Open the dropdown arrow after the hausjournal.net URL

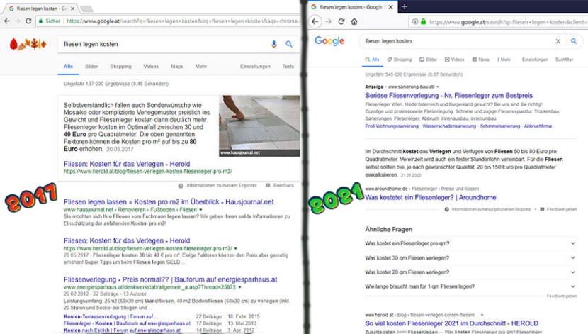coord(200,210)
